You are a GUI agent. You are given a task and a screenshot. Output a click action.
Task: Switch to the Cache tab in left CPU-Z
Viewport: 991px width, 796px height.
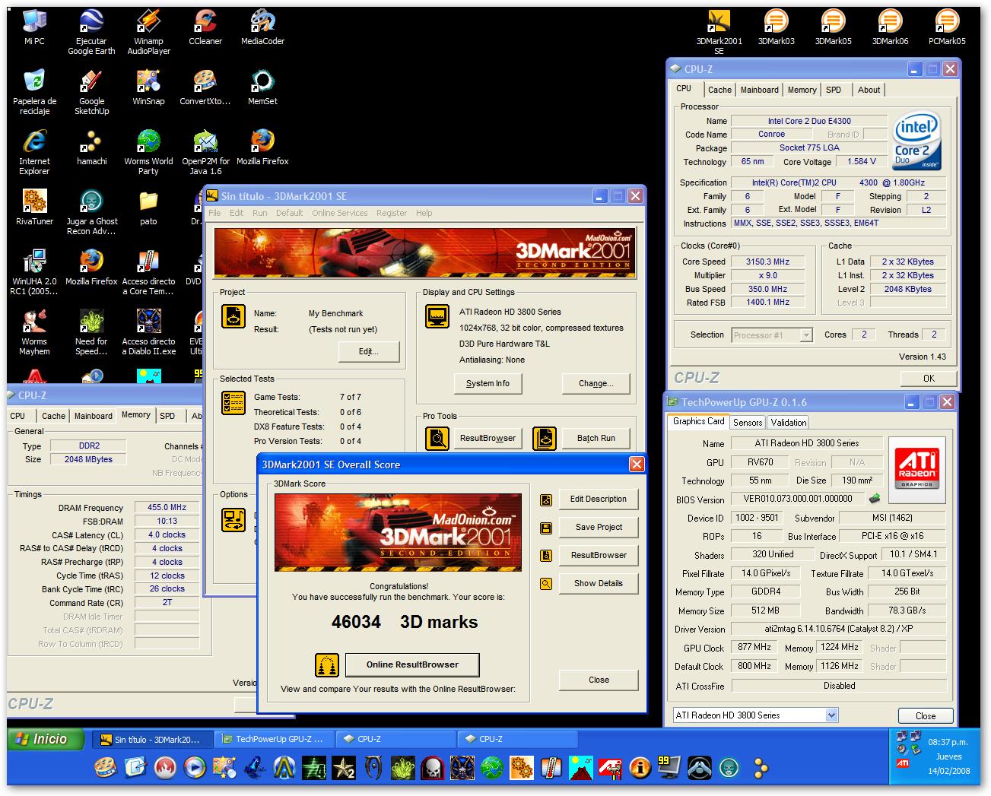click(53, 416)
